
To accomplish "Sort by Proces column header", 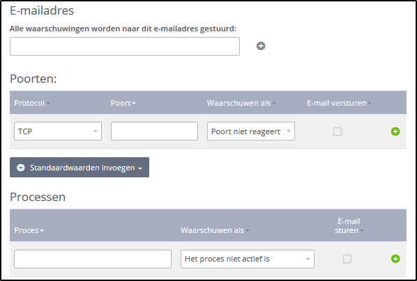I will (x=29, y=230).
